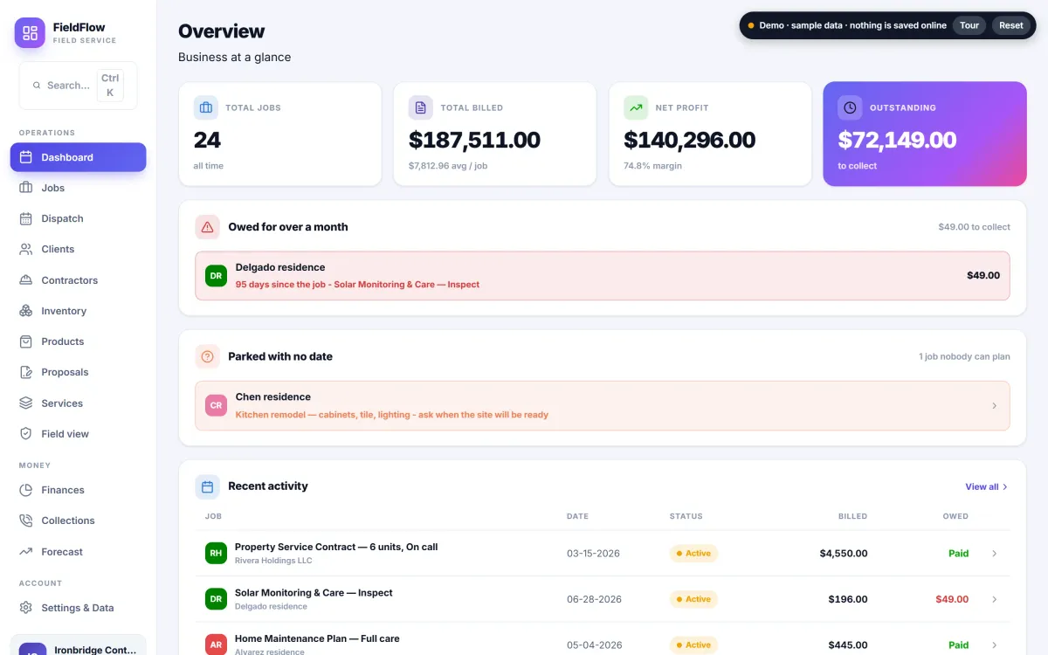Select Inventory in the sidebar
1048x655 pixels.
point(78,311)
